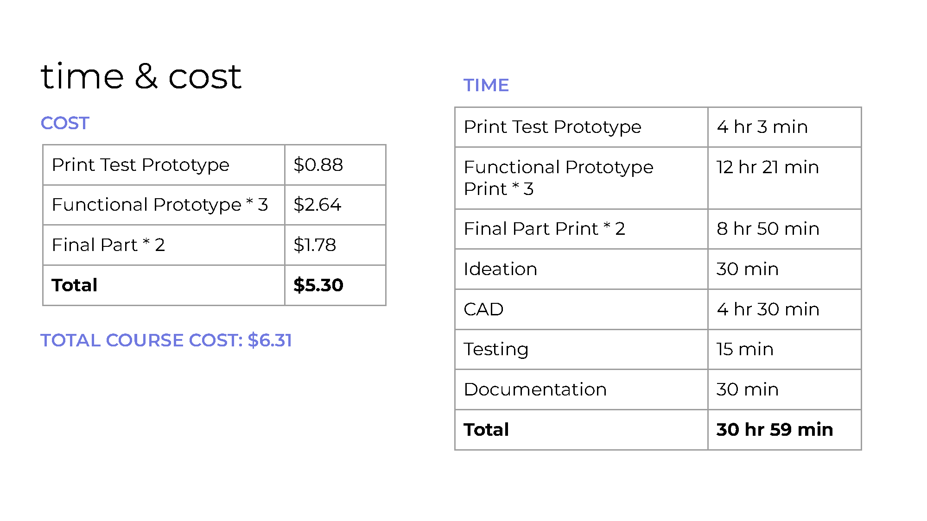This screenshot has height=521, width=927.
Task: Click the $1.78 cost cell
Action: (315, 245)
